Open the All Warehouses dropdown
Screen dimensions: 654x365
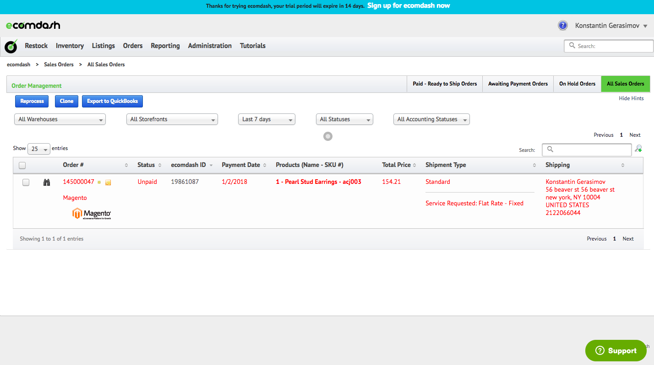coord(60,119)
